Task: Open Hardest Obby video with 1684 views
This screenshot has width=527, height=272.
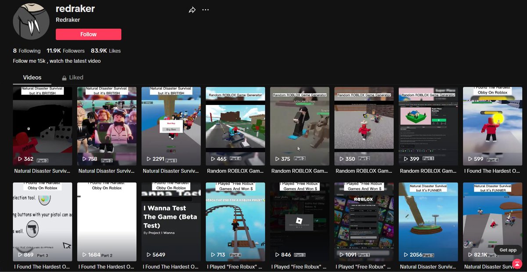Action: coord(107,222)
